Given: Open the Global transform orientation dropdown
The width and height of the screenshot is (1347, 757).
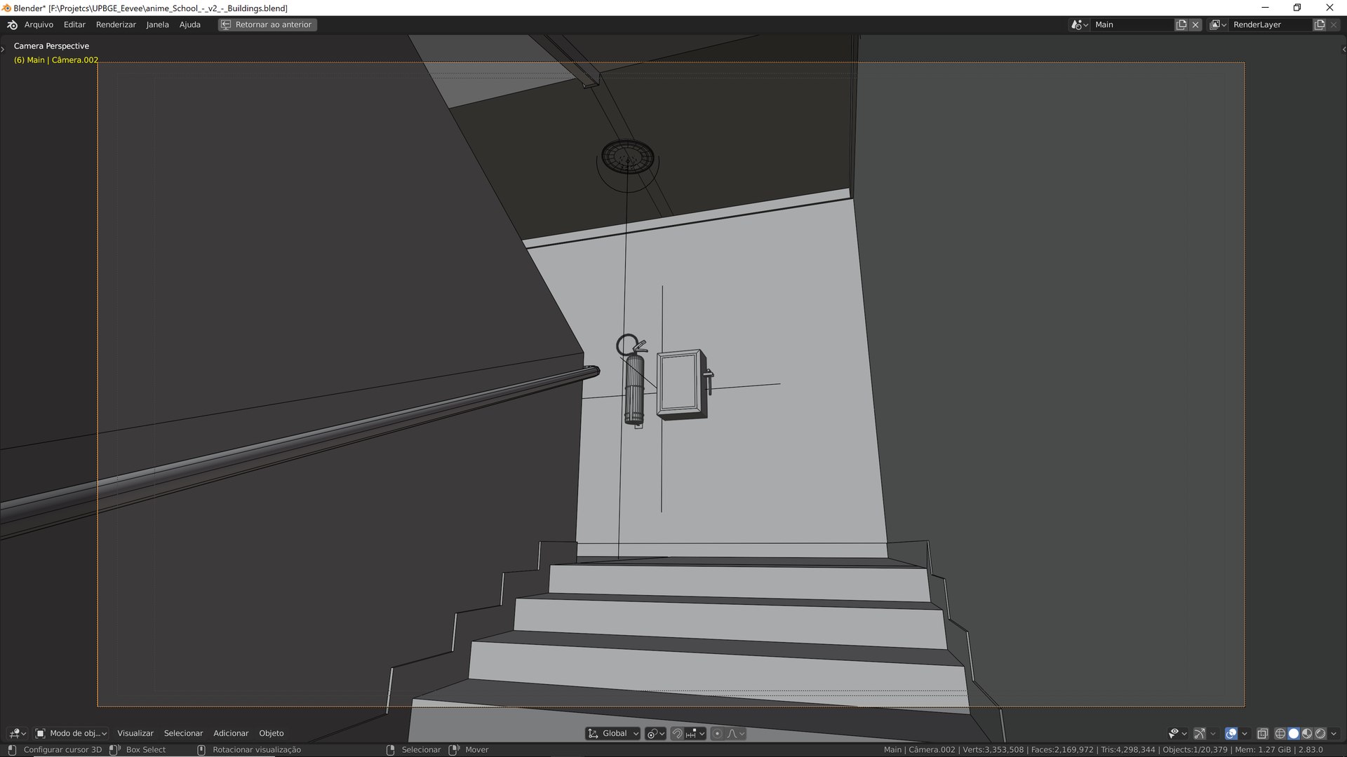Looking at the screenshot, I should click(x=613, y=733).
